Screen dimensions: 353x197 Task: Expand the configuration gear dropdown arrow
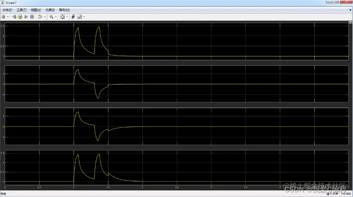(8, 17)
